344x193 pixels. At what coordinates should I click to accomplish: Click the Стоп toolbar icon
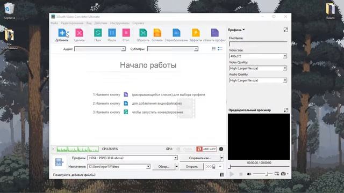point(126,33)
